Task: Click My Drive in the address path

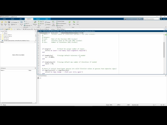Action: click(x=19, y=29)
